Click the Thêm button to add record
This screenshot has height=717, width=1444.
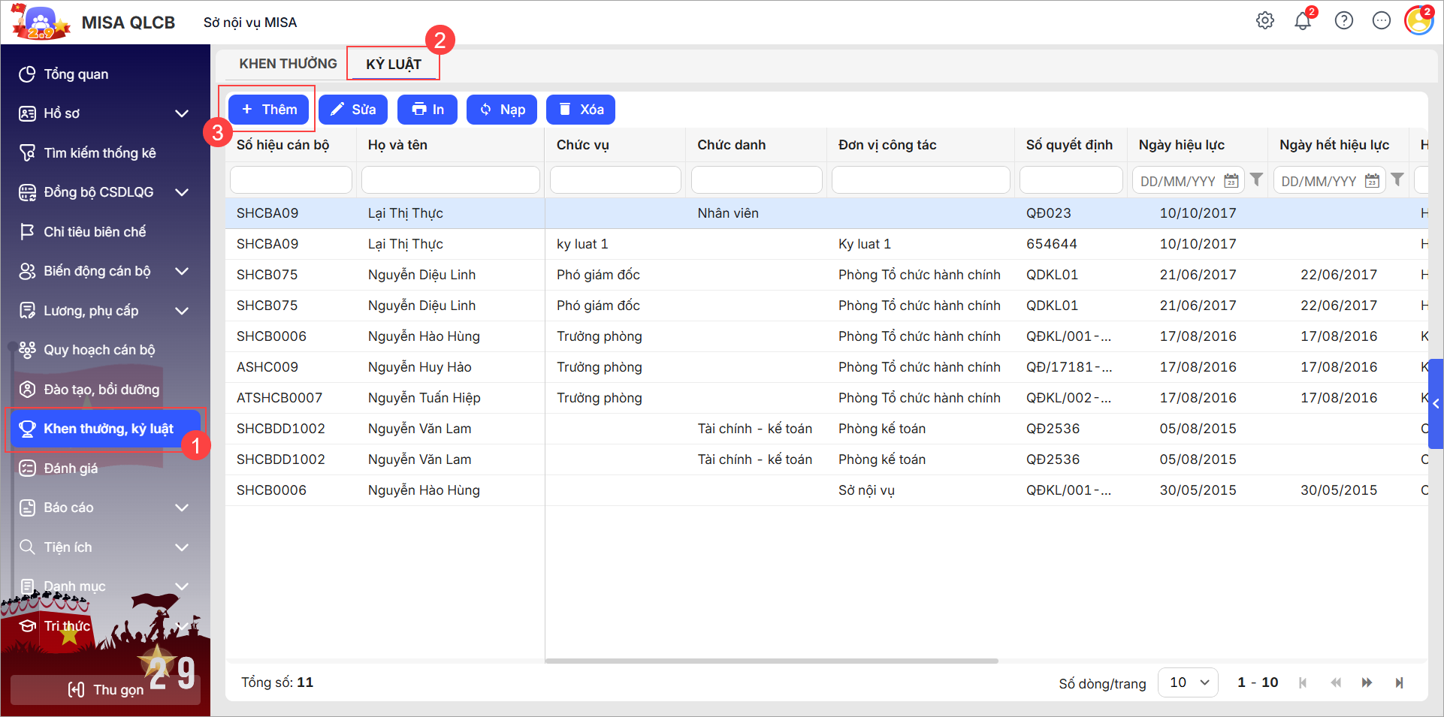(x=269, y=110)
